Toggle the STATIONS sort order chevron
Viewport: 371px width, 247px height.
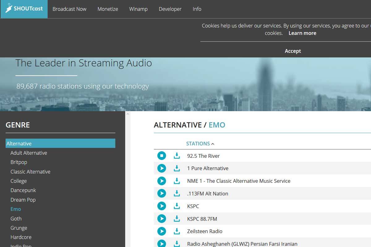(212, 143)
